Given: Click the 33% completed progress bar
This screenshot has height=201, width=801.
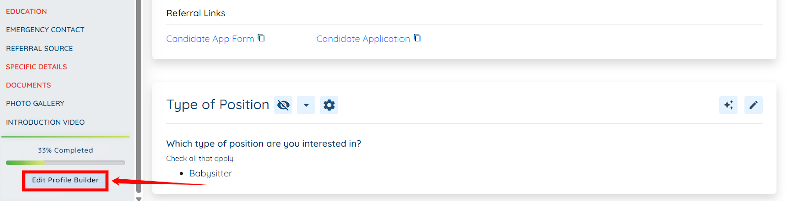Looking at the screenshot, I should [65, 163].
